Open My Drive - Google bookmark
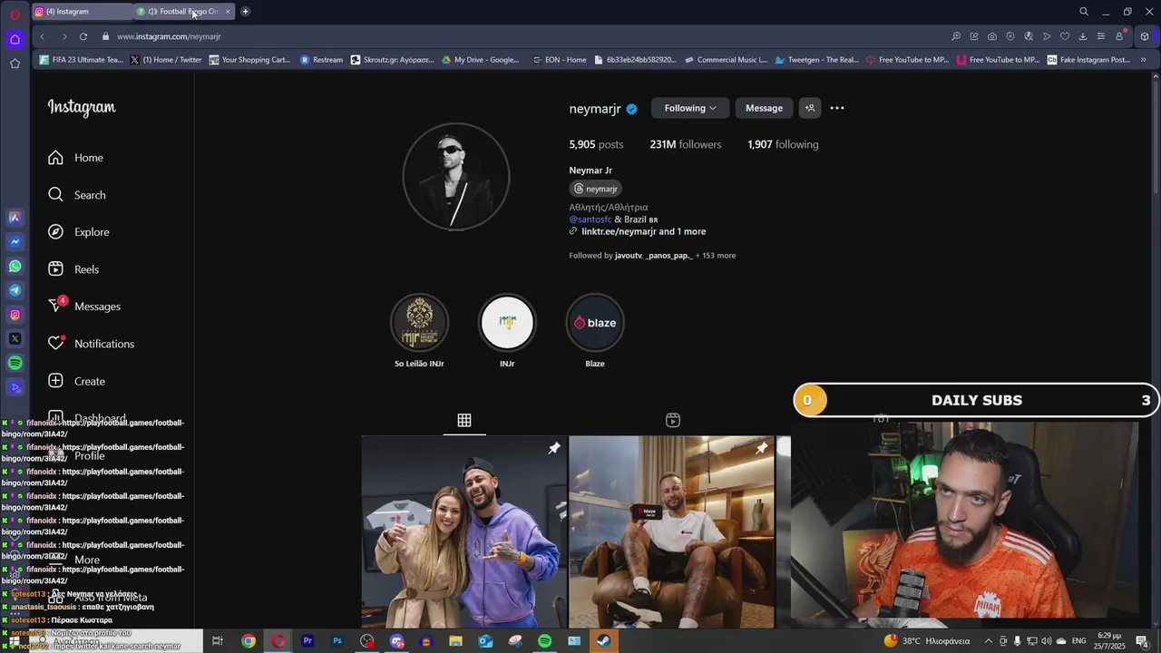The height and width of the screenshot is (653, 1161). (481, 60)
